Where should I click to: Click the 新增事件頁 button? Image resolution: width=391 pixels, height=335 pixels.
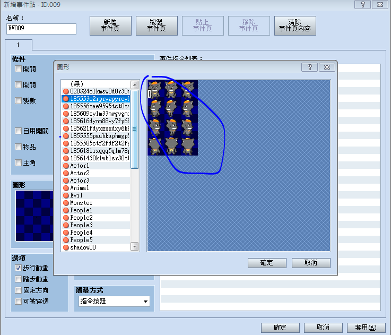pos(110,25)
